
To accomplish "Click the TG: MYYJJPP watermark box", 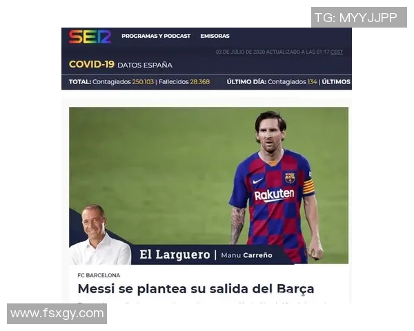I will [x=359, y=17].
